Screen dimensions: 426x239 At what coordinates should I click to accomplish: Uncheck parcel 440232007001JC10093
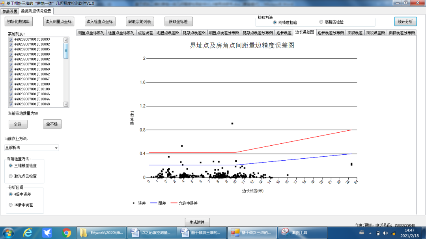click(x=11, y=39)
